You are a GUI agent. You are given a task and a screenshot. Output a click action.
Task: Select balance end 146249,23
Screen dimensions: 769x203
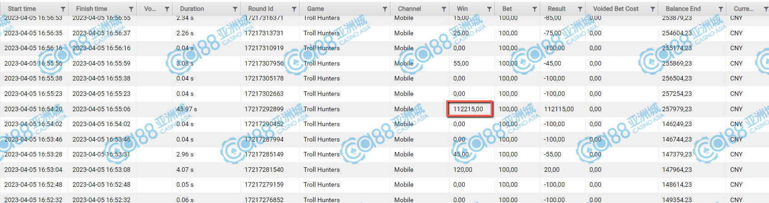pos(677,124)
